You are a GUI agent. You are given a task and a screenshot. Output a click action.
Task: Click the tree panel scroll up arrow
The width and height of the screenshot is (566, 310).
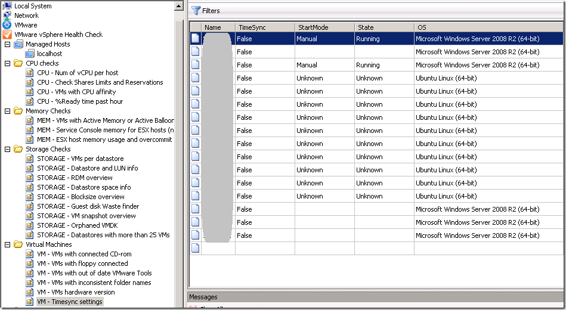coord(178,6)
